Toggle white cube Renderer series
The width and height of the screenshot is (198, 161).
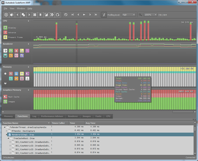(x=5, y=51)
